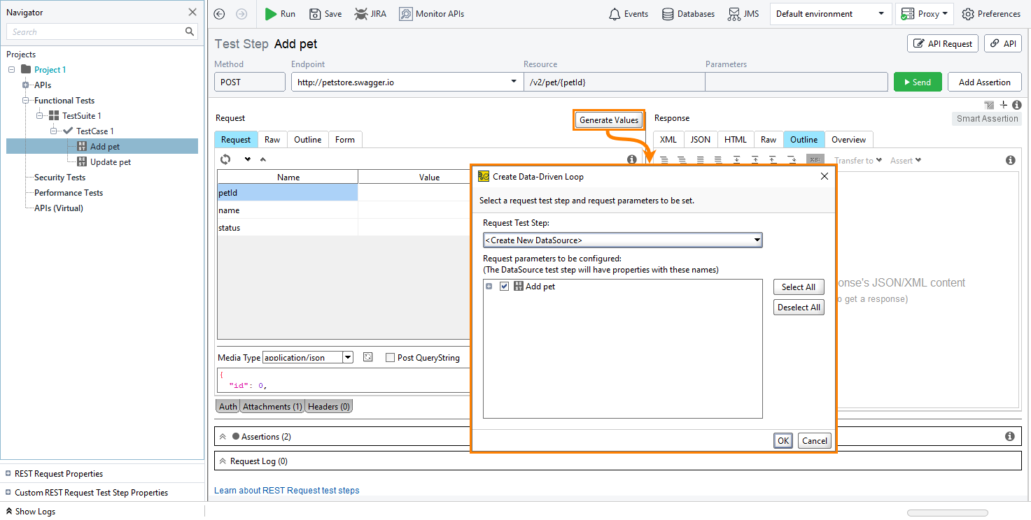The height and width of the screenshot is (520, 1031).
Task: Toggle the Add pet checkbox in dialog
Action: [x=505, y=286]
